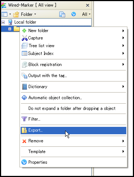
Task: Click the purple Filter funnel icon
Action: [24, 119]
